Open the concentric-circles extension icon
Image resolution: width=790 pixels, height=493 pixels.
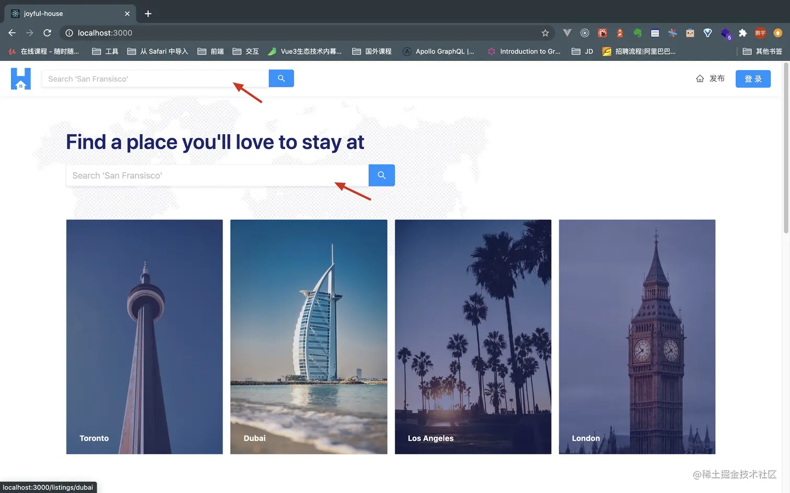pyautogui.click(x=585, y=33)
